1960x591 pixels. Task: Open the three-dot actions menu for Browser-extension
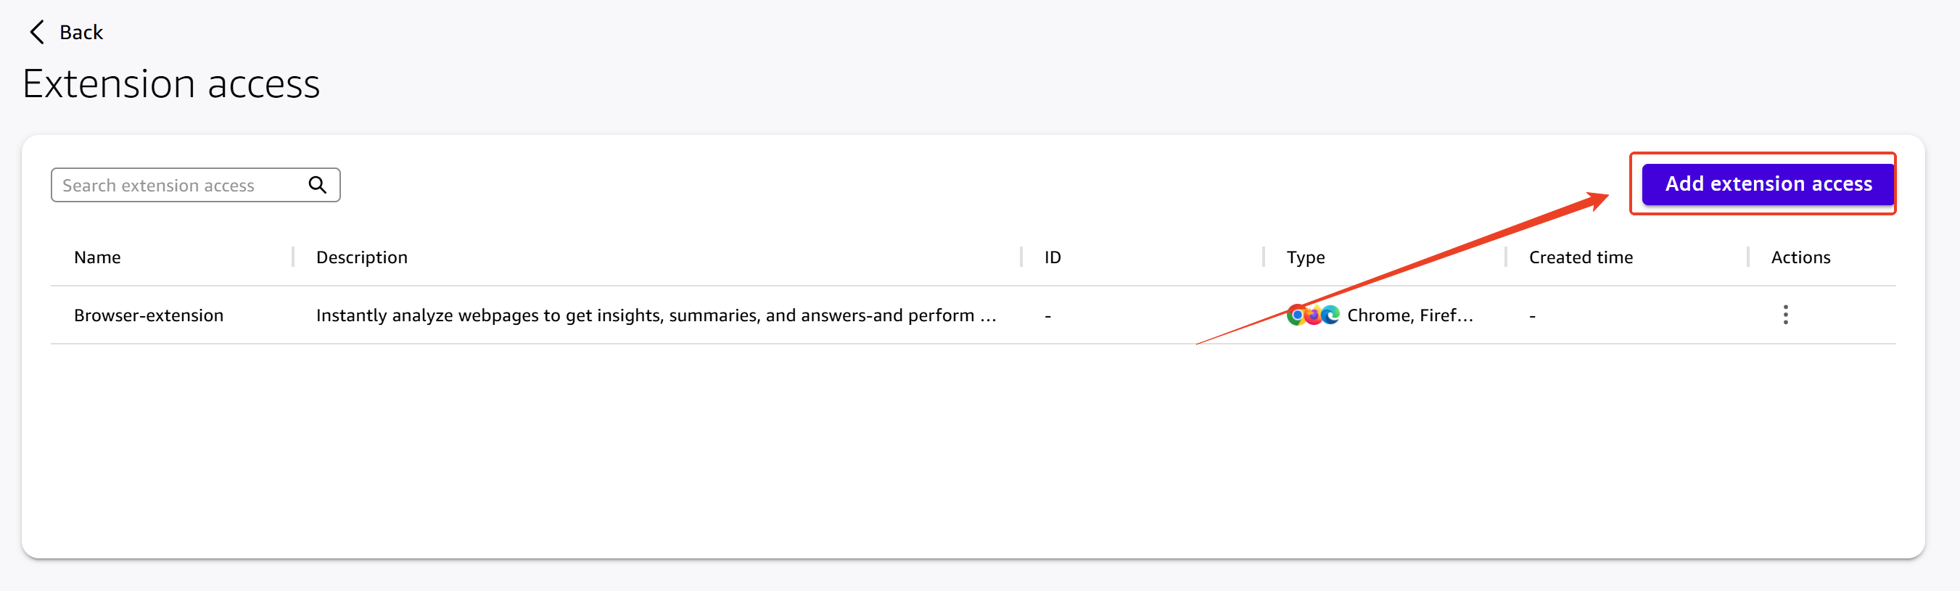coord(1785,315)
